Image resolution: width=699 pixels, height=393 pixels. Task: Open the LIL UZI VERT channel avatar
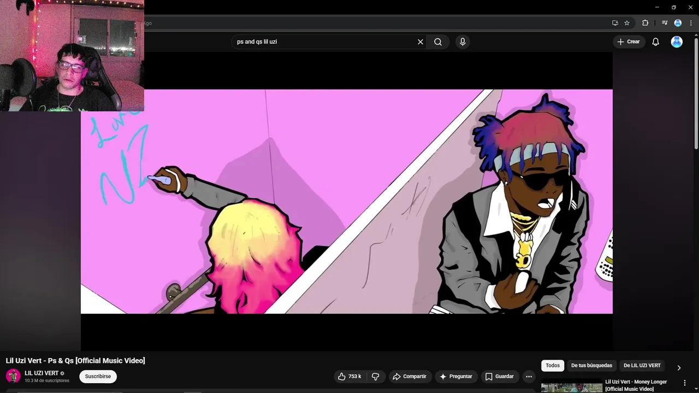pyautogui.click(x=13, y=376)
